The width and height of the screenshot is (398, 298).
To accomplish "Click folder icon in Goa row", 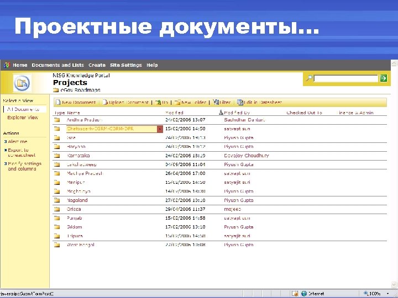I will [x=57, y=137].
